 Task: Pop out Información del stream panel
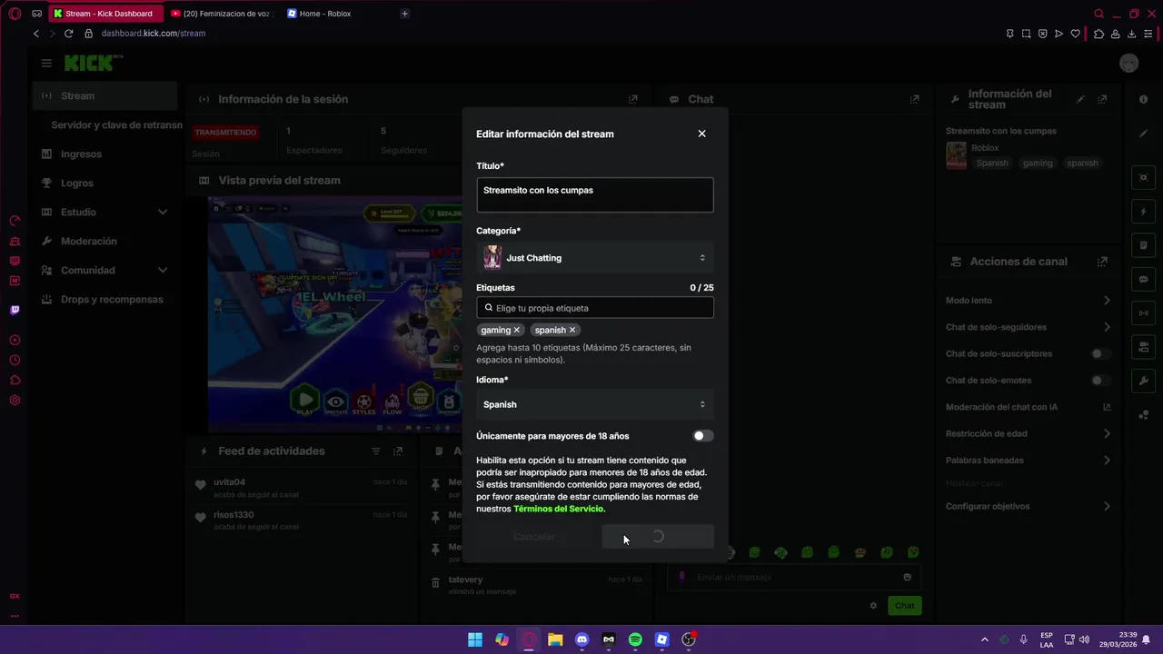(1102, 99)
